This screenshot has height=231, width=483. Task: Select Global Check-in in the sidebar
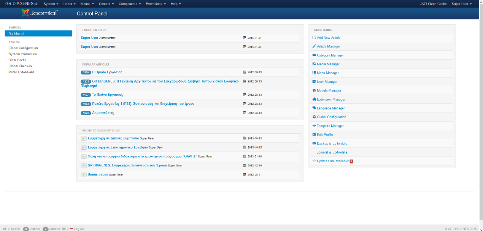(x=20, y=66)
